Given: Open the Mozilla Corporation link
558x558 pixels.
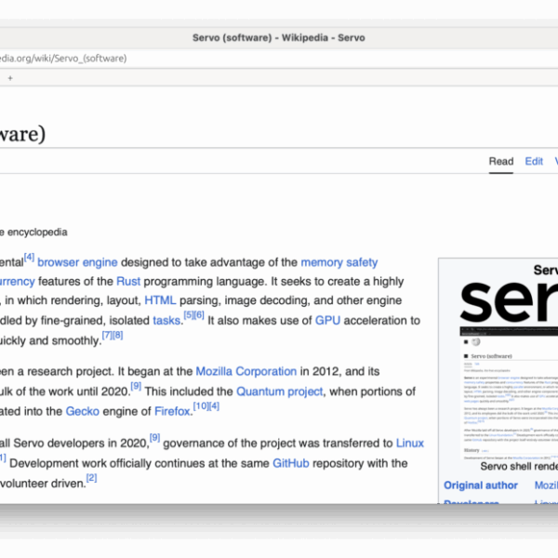Looking at the screenshot, I should tap(246, 371).
